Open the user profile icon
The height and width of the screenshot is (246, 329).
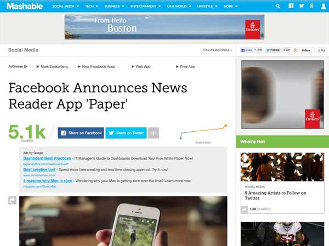[x=324, y=6]
